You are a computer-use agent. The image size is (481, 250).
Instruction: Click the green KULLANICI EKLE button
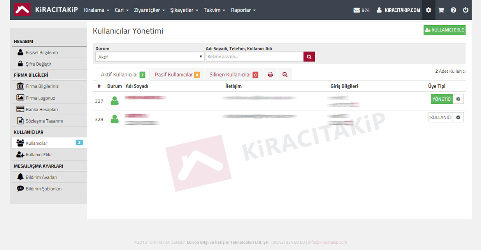pos(444,30)
